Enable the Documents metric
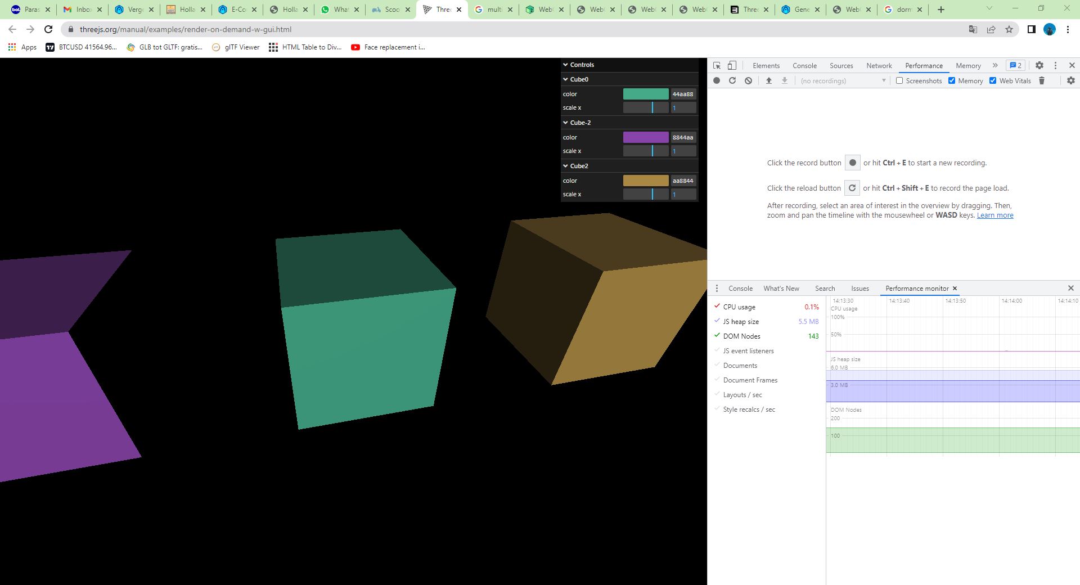This screenshot has height=585, width=1080. coord(717,365)
